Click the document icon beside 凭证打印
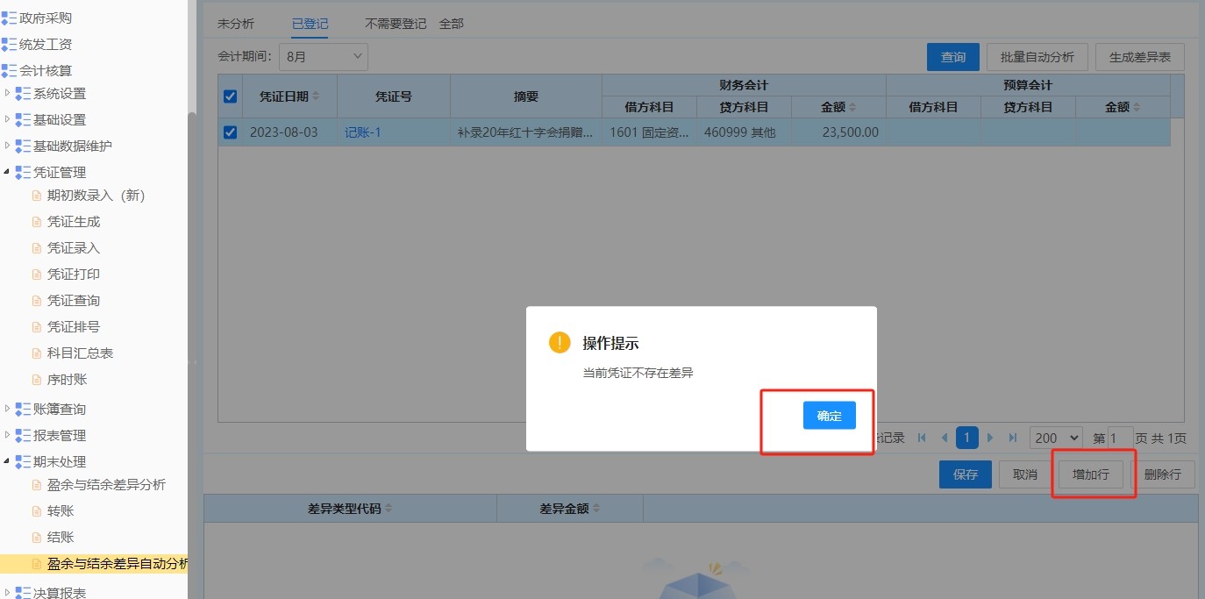 pos(37,275)
